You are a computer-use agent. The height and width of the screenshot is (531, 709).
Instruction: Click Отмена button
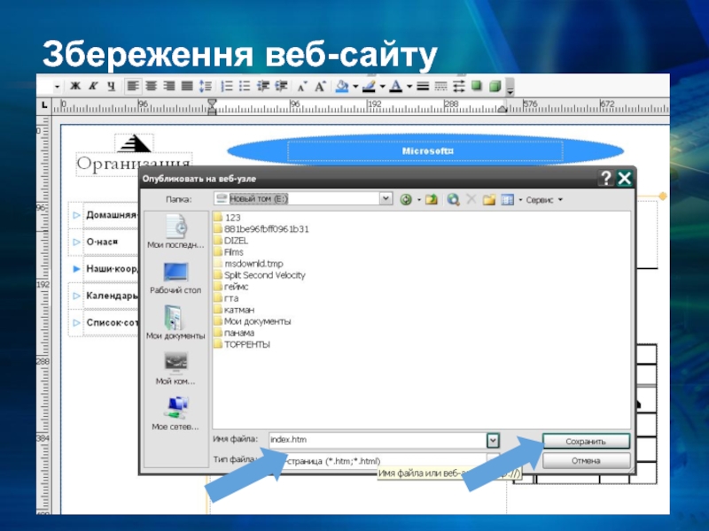click(x=586, y=460)
